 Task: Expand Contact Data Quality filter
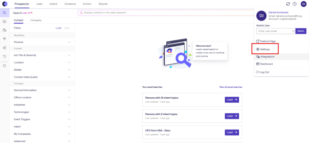click(x=69, y=77)
